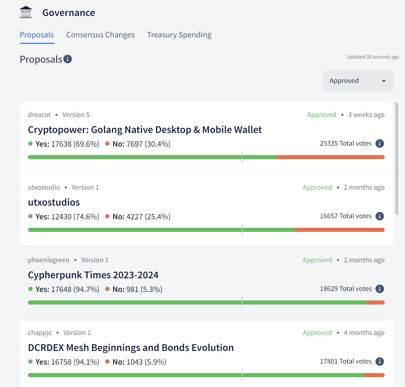Screen dimensions: 405x387
Task: Show vote info for 25335 Total votes
Action: [379, 144]
